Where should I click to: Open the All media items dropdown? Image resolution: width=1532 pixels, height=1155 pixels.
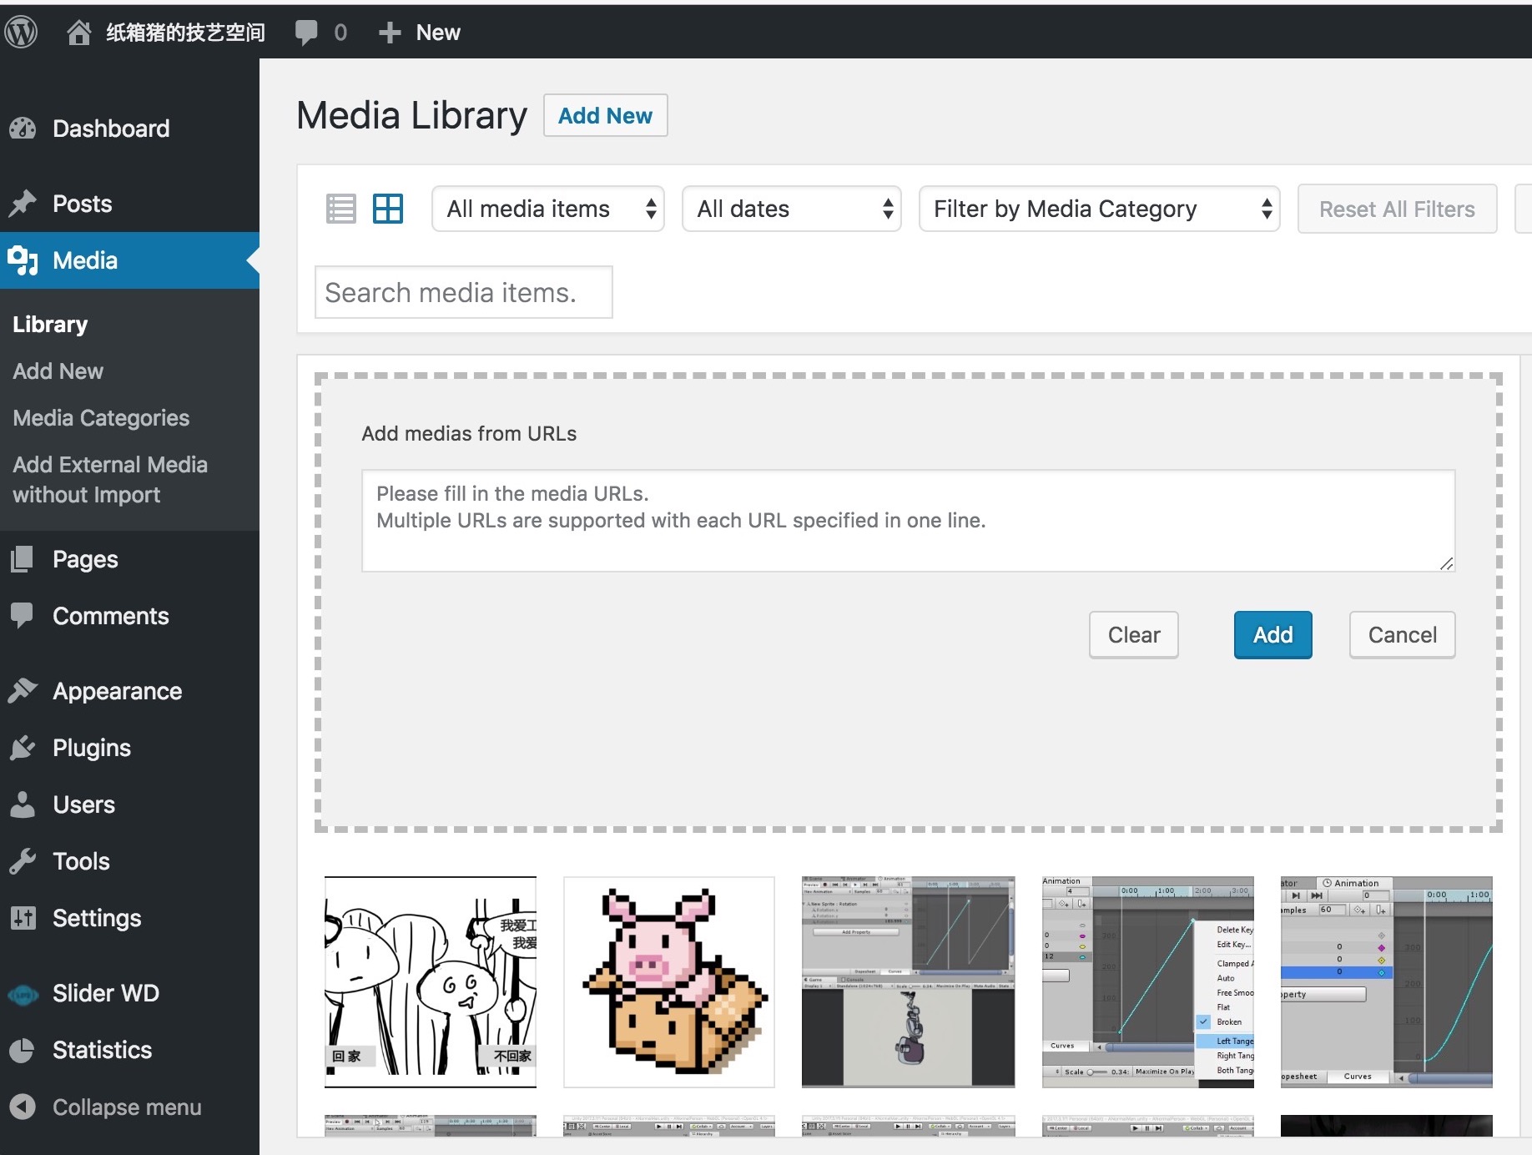point(547,209)
